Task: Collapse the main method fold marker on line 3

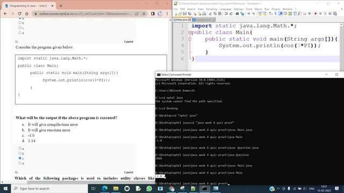Action: click(x=190, y=39)
